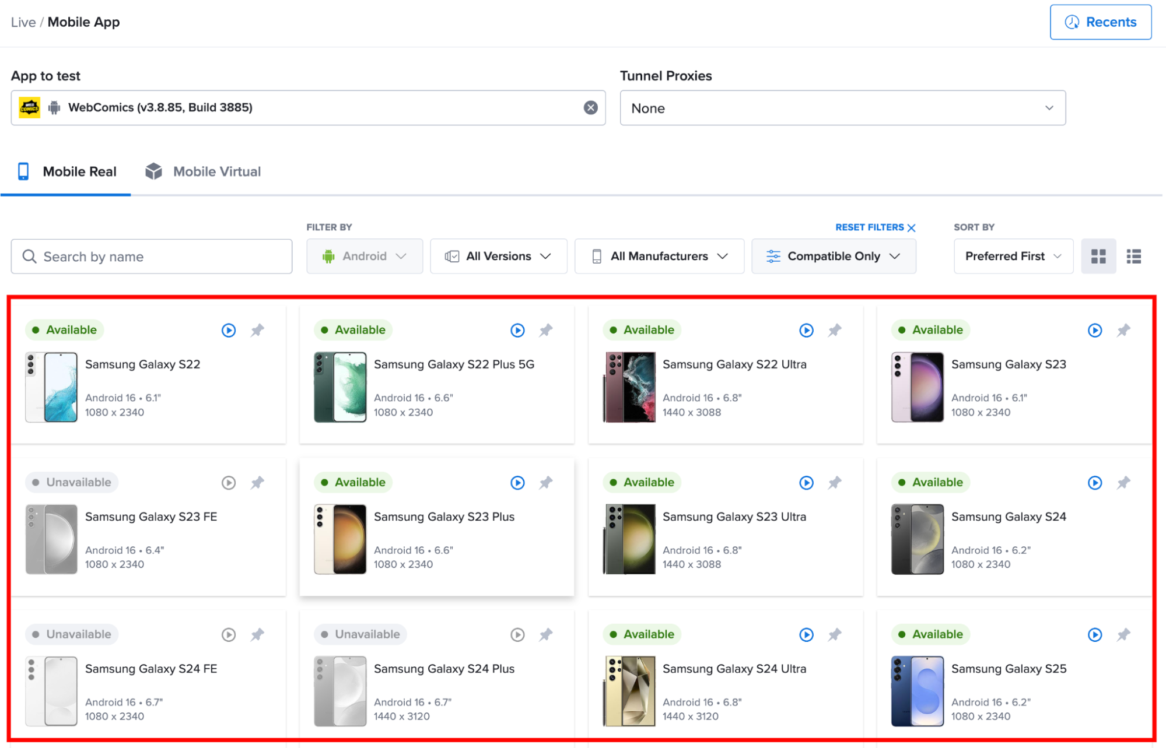Click the Samsung Galaxy S24 device name

point(1009,517)
